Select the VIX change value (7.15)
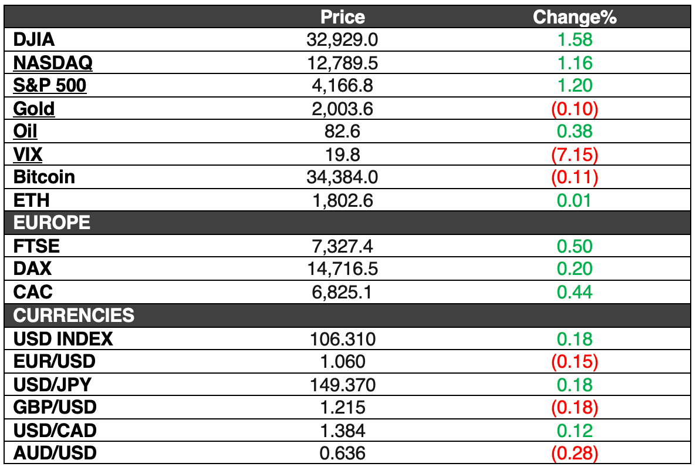 pos(575,155)
